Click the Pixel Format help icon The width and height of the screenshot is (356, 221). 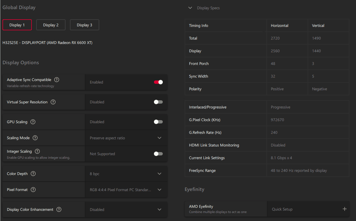click(x=33, y=190)
